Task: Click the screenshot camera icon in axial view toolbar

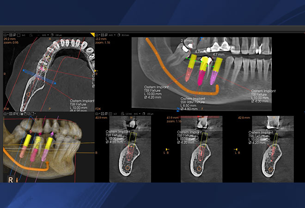Action: coord(5,35)
